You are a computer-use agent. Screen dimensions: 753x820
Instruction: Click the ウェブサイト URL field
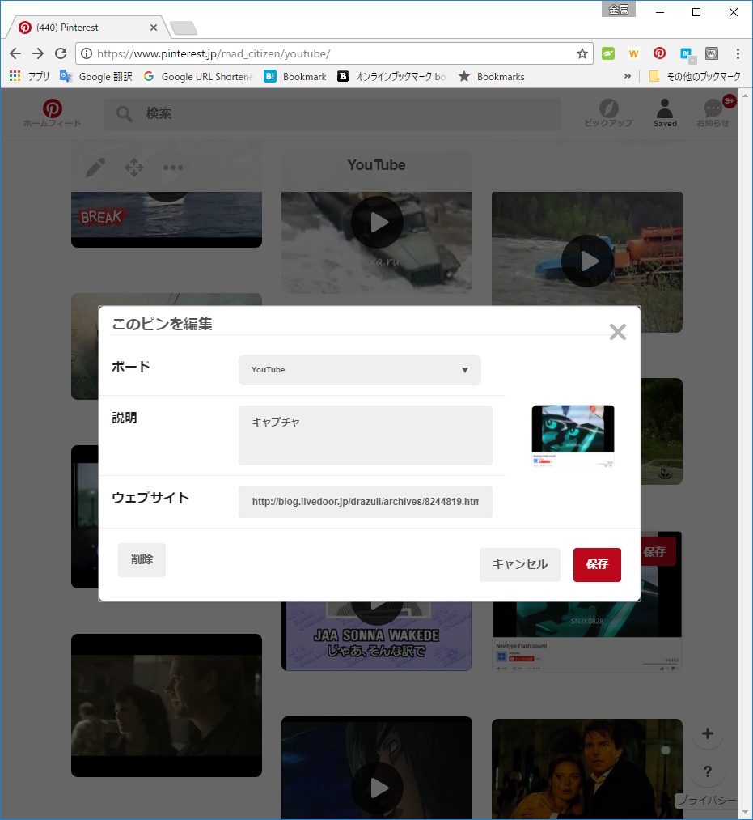pos(366,502)
